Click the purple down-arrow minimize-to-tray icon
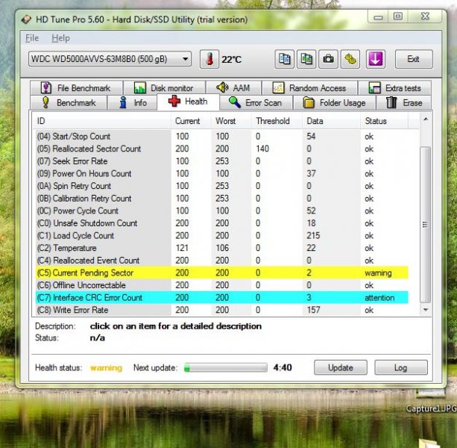This screenshot has height=448, width=457. (376, 59)
